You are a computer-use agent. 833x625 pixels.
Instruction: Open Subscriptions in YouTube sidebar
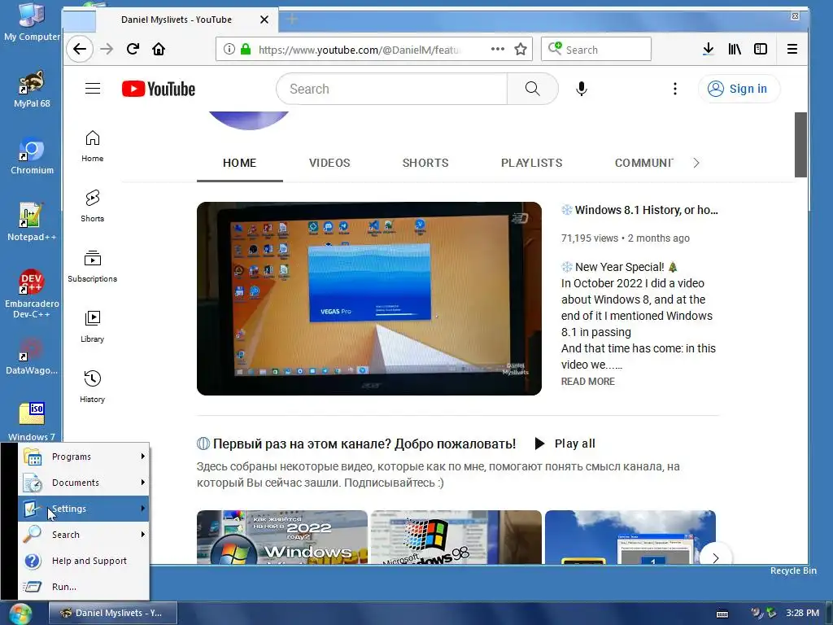[x=93, y=266]
